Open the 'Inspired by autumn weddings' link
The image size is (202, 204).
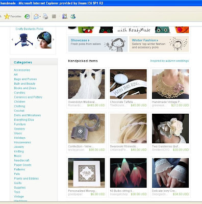(169, 61)
